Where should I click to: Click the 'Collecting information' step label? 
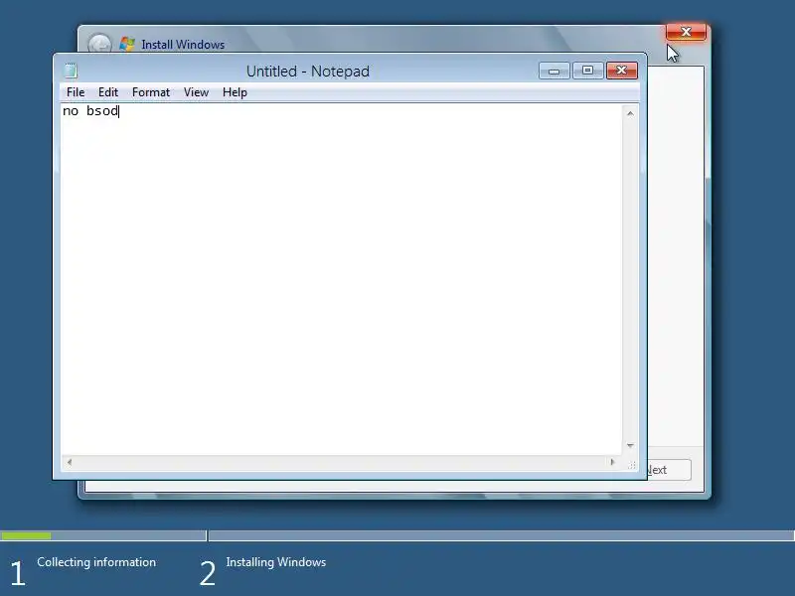[96, 562]
